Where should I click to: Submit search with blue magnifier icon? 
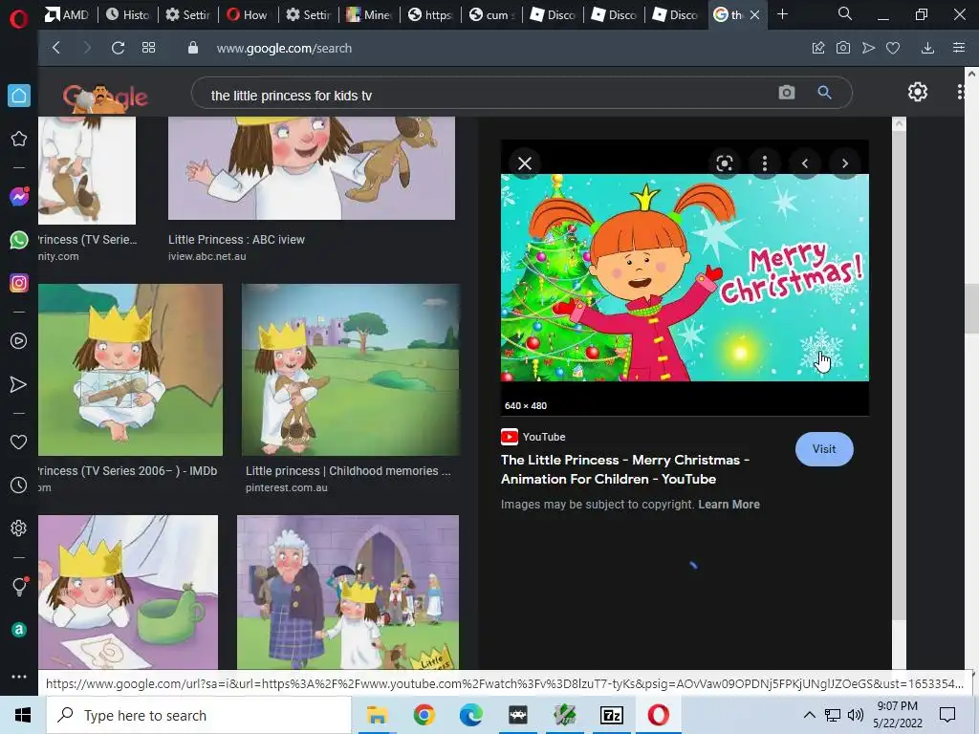[824, 93]
